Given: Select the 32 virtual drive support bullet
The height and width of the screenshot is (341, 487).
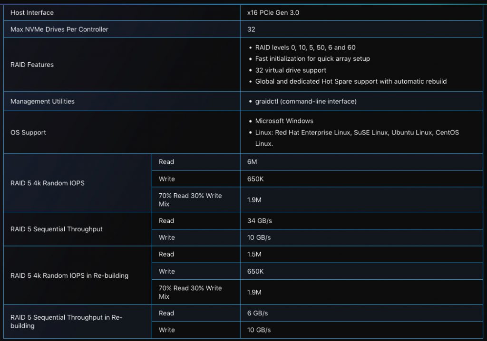Looking at the screenshot, I should coord(291,70).
